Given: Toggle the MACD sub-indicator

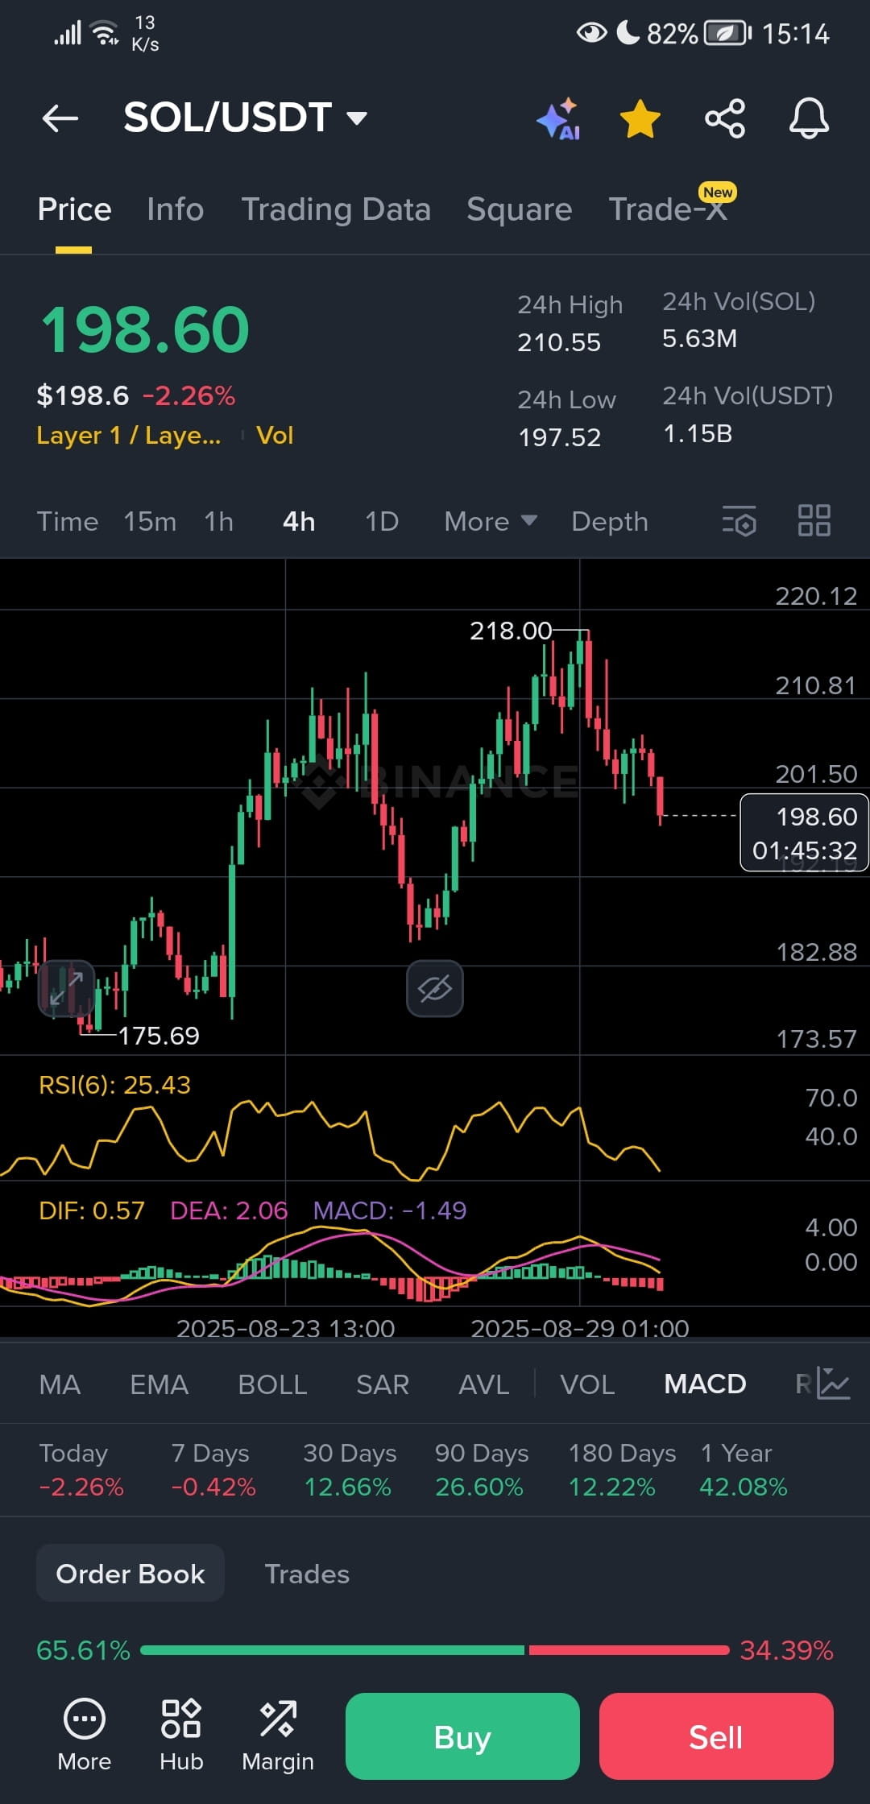Looking at the screenshot, I should 705,1384.
